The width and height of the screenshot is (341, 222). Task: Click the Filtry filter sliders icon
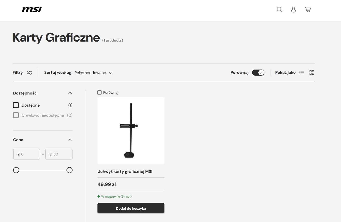click(29, 73)
